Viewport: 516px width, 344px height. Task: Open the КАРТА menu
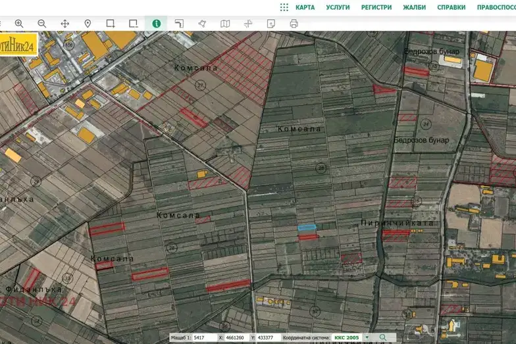[305, 7]
